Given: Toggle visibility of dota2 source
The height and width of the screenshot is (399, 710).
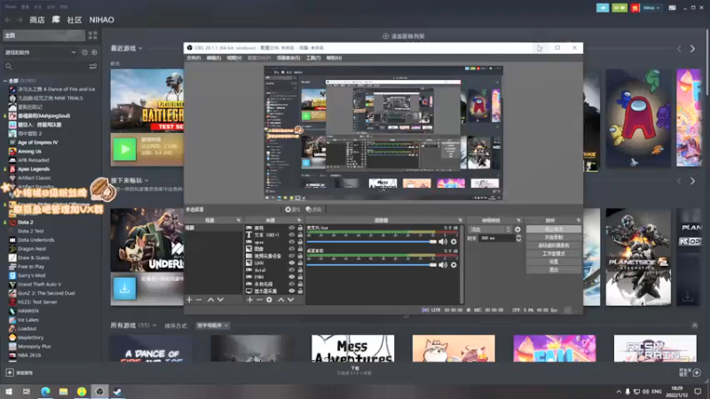Looking at the screenshot, I should [x=292, y=270].
